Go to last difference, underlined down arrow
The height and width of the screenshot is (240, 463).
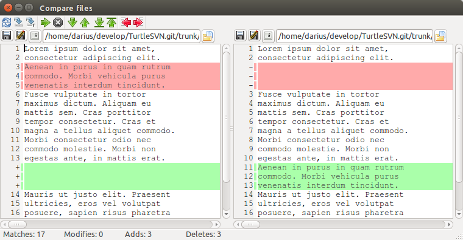pos(99,22)
